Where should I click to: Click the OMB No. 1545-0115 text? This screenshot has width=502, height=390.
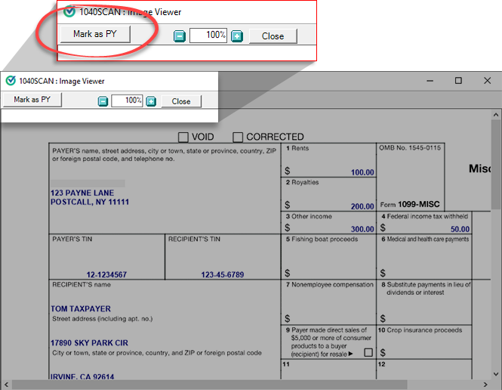(410, 147)
